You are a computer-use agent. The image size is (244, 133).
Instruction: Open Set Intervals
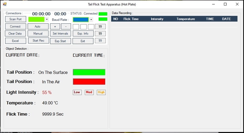(x=60, y=33)
